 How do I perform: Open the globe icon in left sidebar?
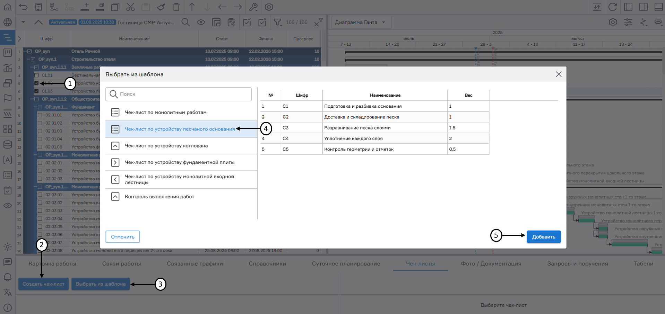[7, 23]
